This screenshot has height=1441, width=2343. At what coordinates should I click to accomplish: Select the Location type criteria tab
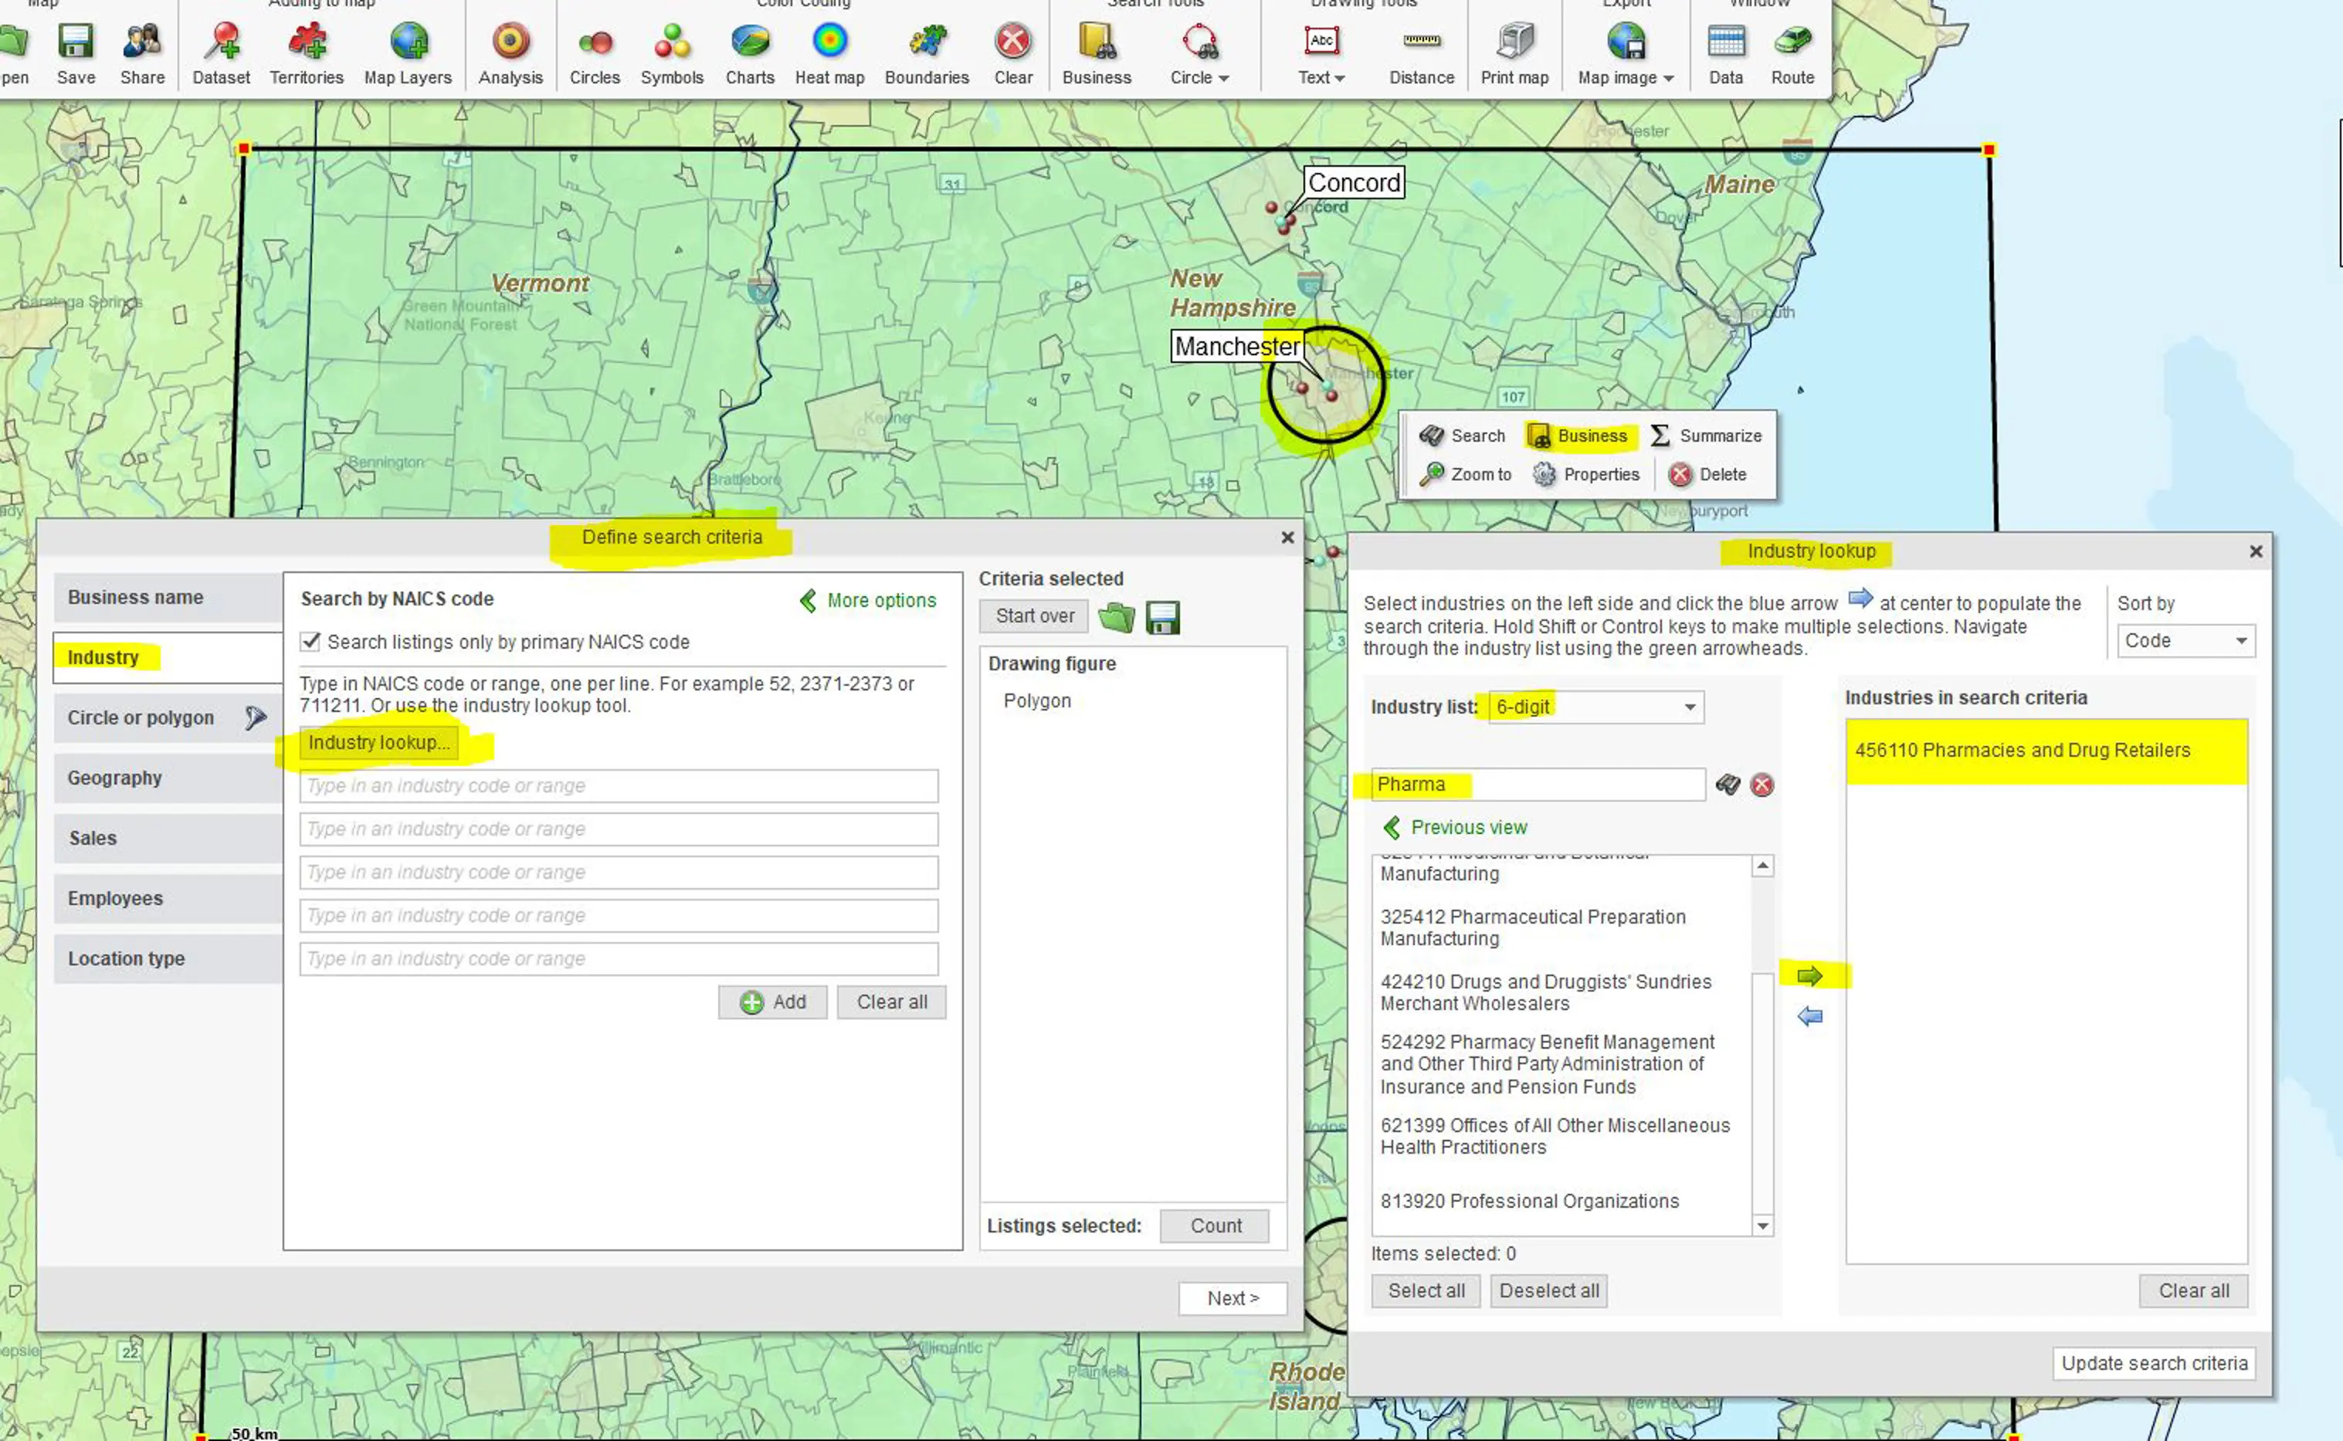pos(168,959)
